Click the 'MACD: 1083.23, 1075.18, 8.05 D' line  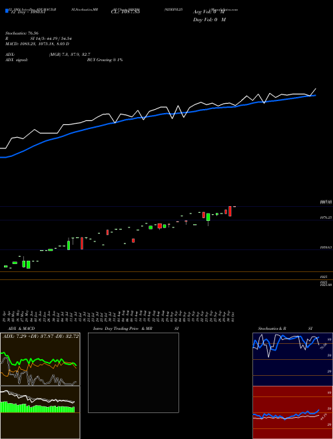(x=37, y=44)
